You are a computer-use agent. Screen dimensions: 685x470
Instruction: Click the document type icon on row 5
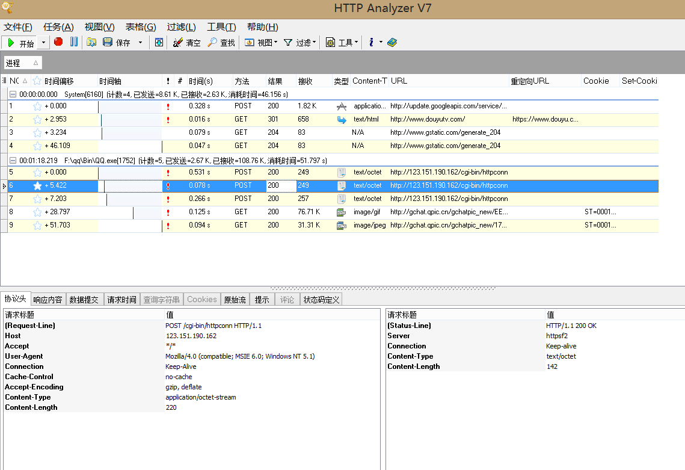click(x=342, y=173)
